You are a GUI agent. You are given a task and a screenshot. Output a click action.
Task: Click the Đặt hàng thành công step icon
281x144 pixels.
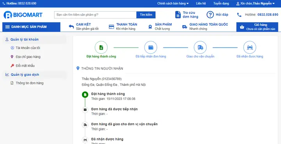point(101,48)
